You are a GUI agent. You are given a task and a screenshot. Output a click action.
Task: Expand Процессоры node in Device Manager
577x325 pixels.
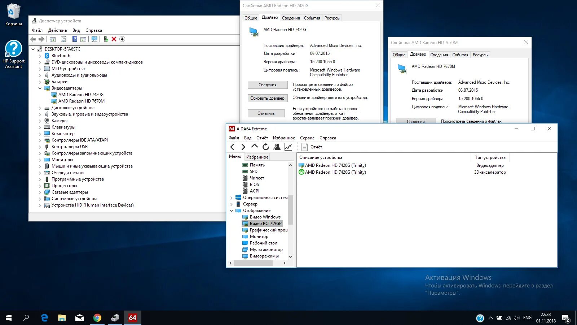(40, 186)
